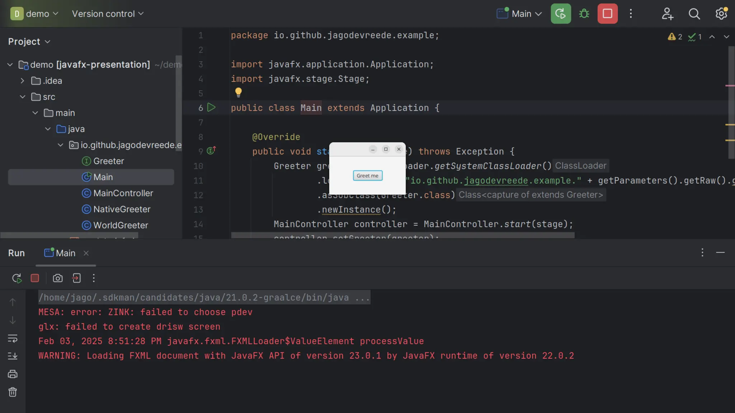Open IDE settings gear icon
The width and height of the screenshot is (735, 413).
coord(721,14)
